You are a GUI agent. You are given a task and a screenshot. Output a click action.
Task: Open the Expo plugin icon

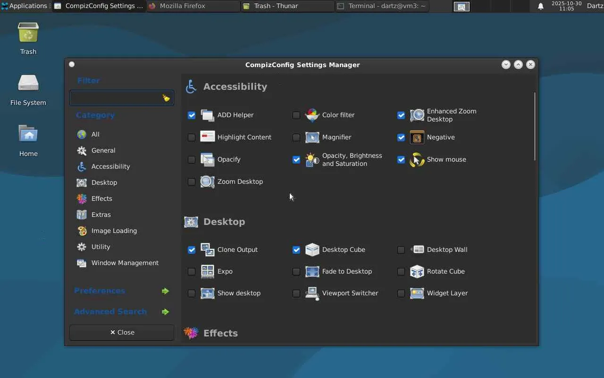click(x=208, y=271)
